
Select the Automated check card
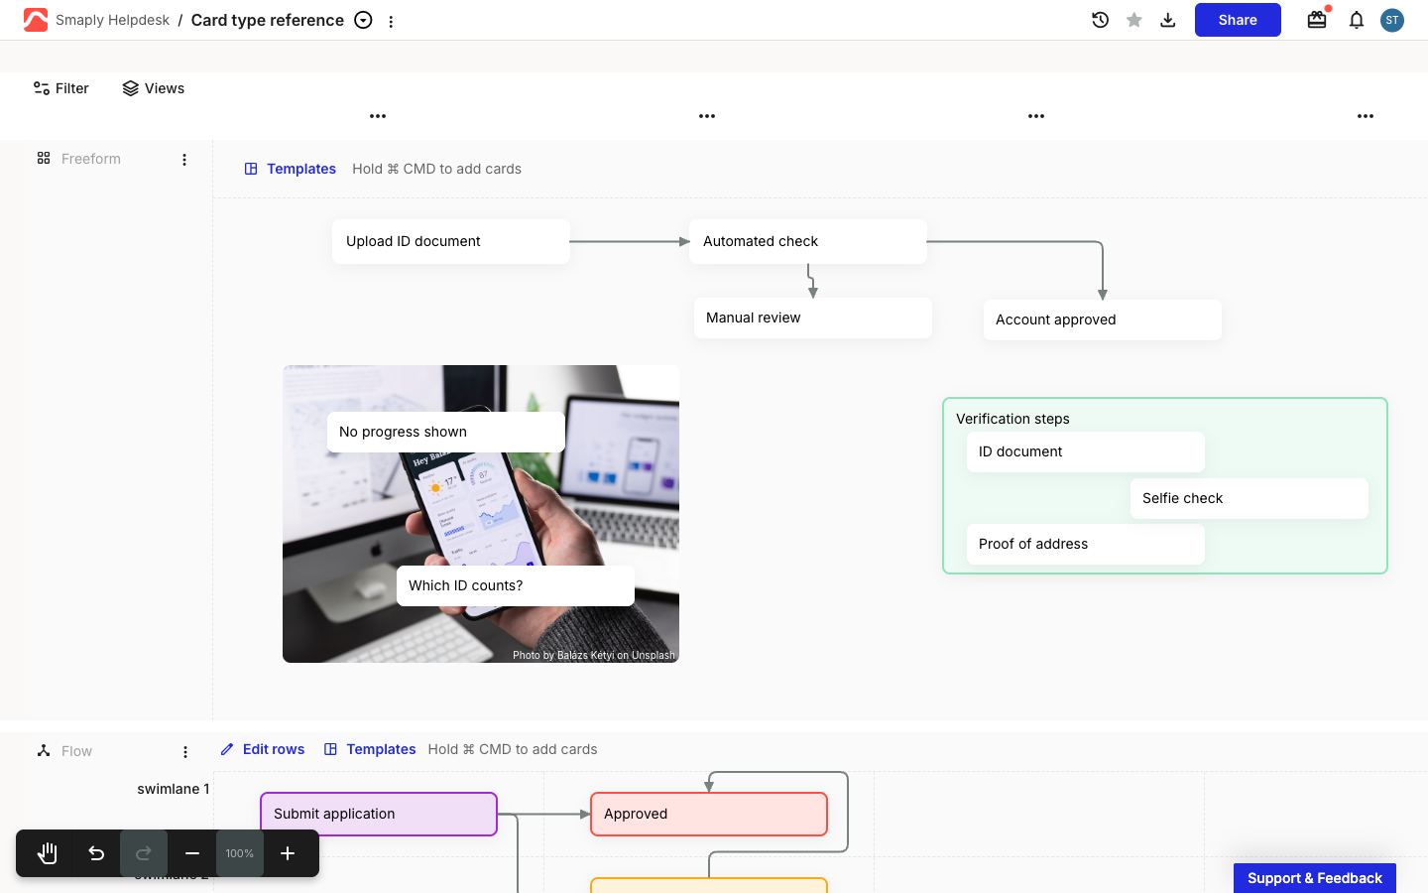[x=808, y=241]
